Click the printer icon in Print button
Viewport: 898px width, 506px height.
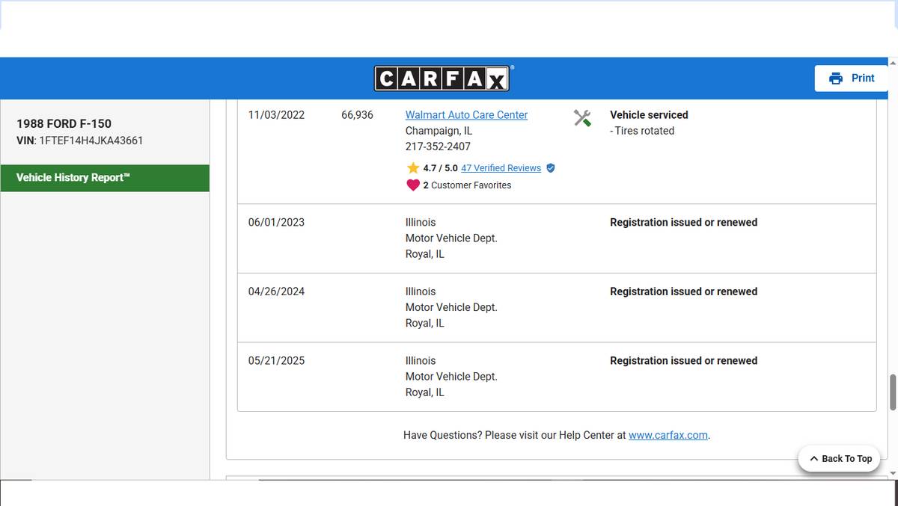(836, 78)
